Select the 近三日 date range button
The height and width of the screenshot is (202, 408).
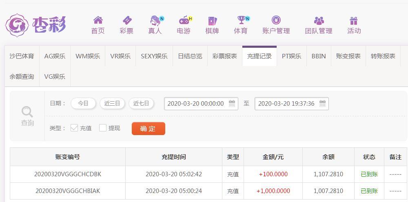(112, 103)
